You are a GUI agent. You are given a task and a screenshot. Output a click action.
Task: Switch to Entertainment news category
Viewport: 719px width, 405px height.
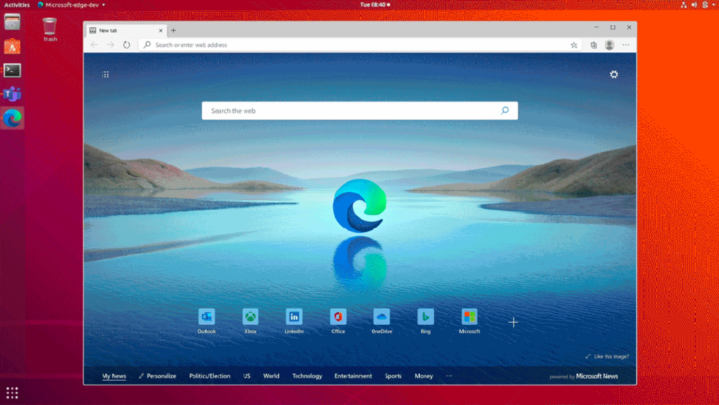(x=353, y=376)
